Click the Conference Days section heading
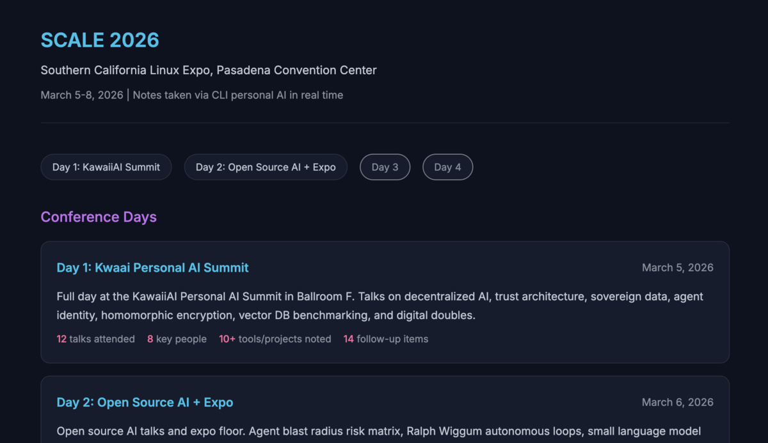The width and height of the screenshot is (768, 443). click(x=99, y=217)
